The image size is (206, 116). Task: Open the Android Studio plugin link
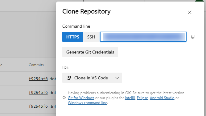click(x=162, y=98)
